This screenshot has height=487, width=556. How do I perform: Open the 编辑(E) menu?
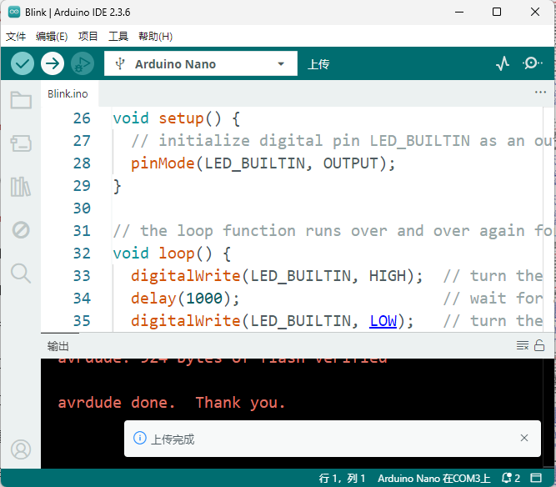click(52, 36)
